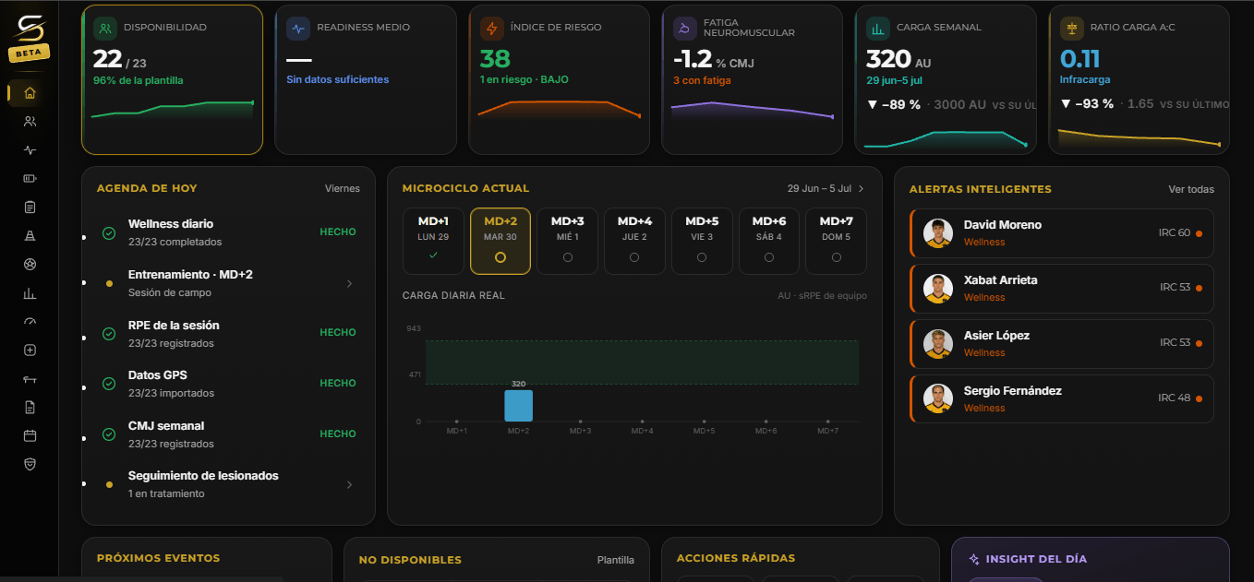Click the RPE de la sesión check icon
The width and height of the screenshot is (1254, 582).
pos(109,334)
